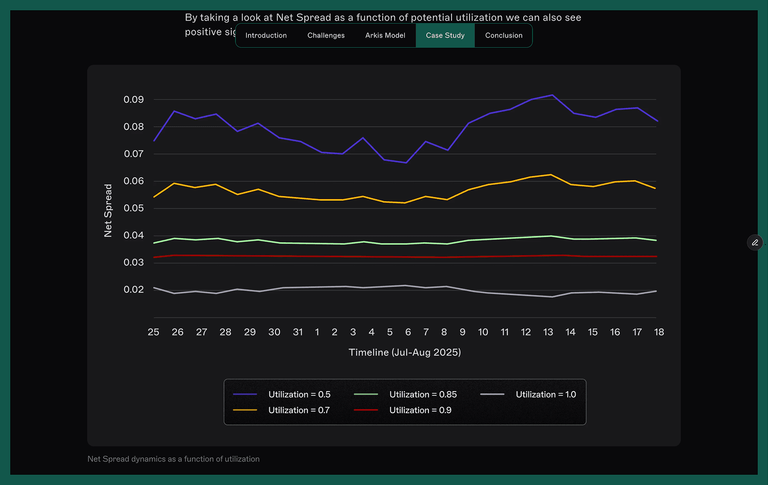Click the x-axis date label 15
Image resolution: width=768 pixels, height=485 pixels.
tap(593, 332)
